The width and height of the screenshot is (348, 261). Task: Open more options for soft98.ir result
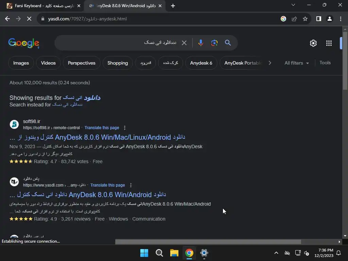124,128
